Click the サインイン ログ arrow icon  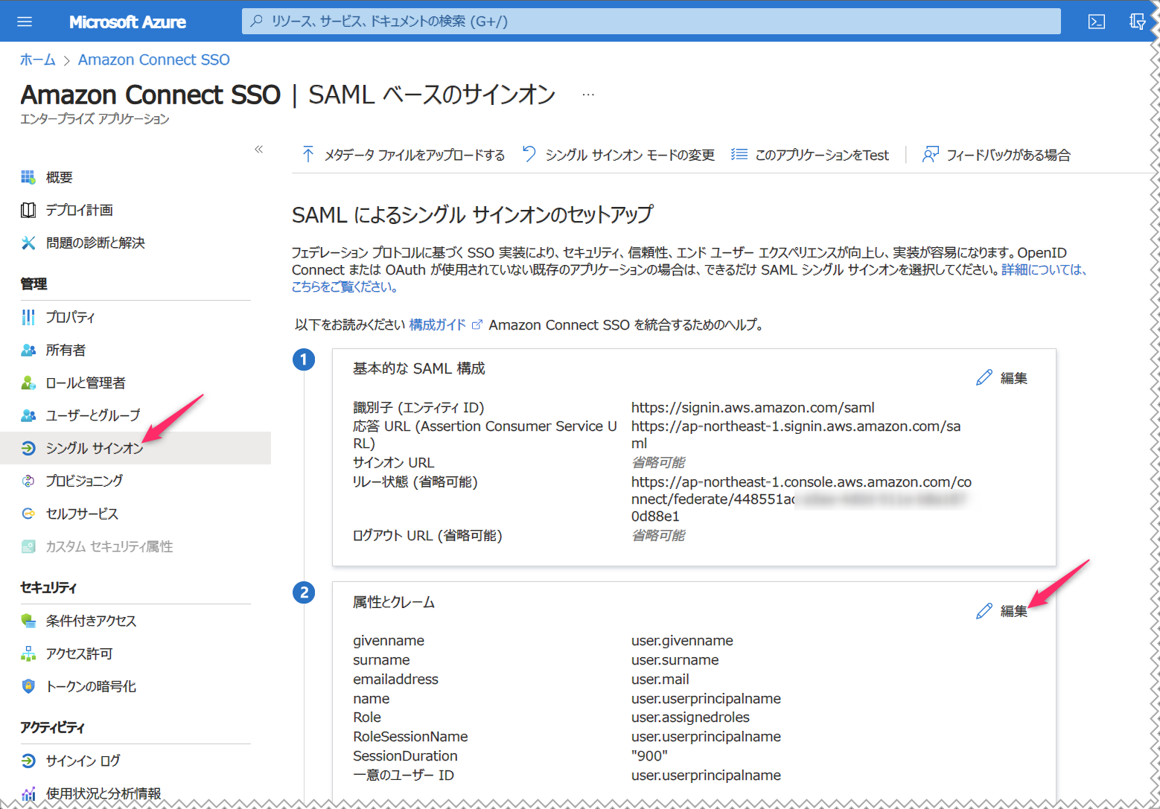(28, 761)
